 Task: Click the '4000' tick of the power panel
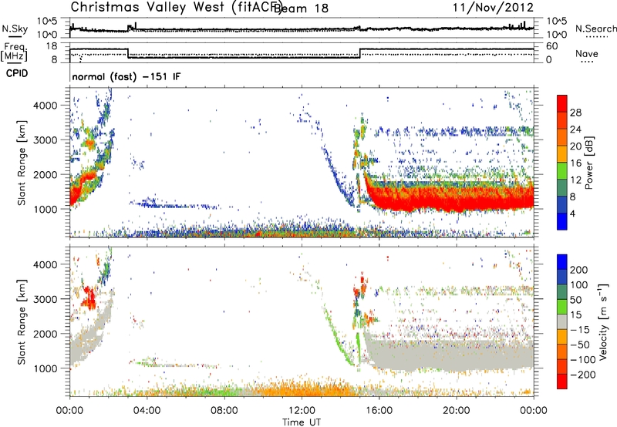(x=45, y=106)
